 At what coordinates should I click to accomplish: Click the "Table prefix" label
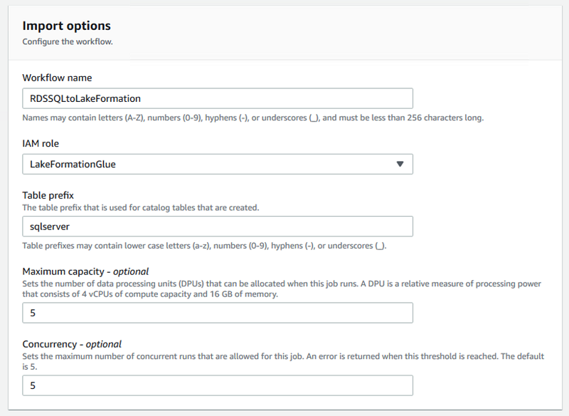pyautogui.click(x=48, y=196)
